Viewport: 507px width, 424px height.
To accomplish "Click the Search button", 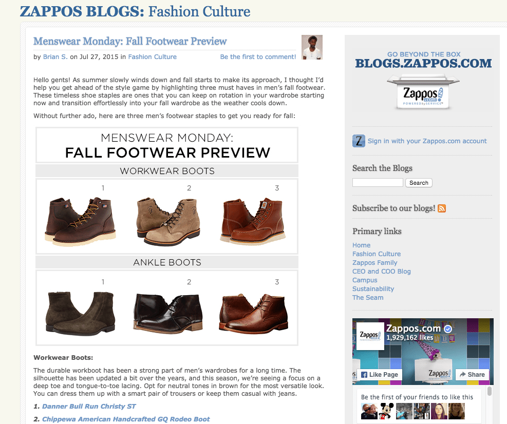I will [x=419, y=183].
